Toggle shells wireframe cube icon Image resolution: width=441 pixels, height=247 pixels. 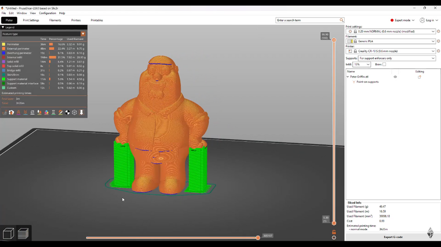[x=75, y=112]
